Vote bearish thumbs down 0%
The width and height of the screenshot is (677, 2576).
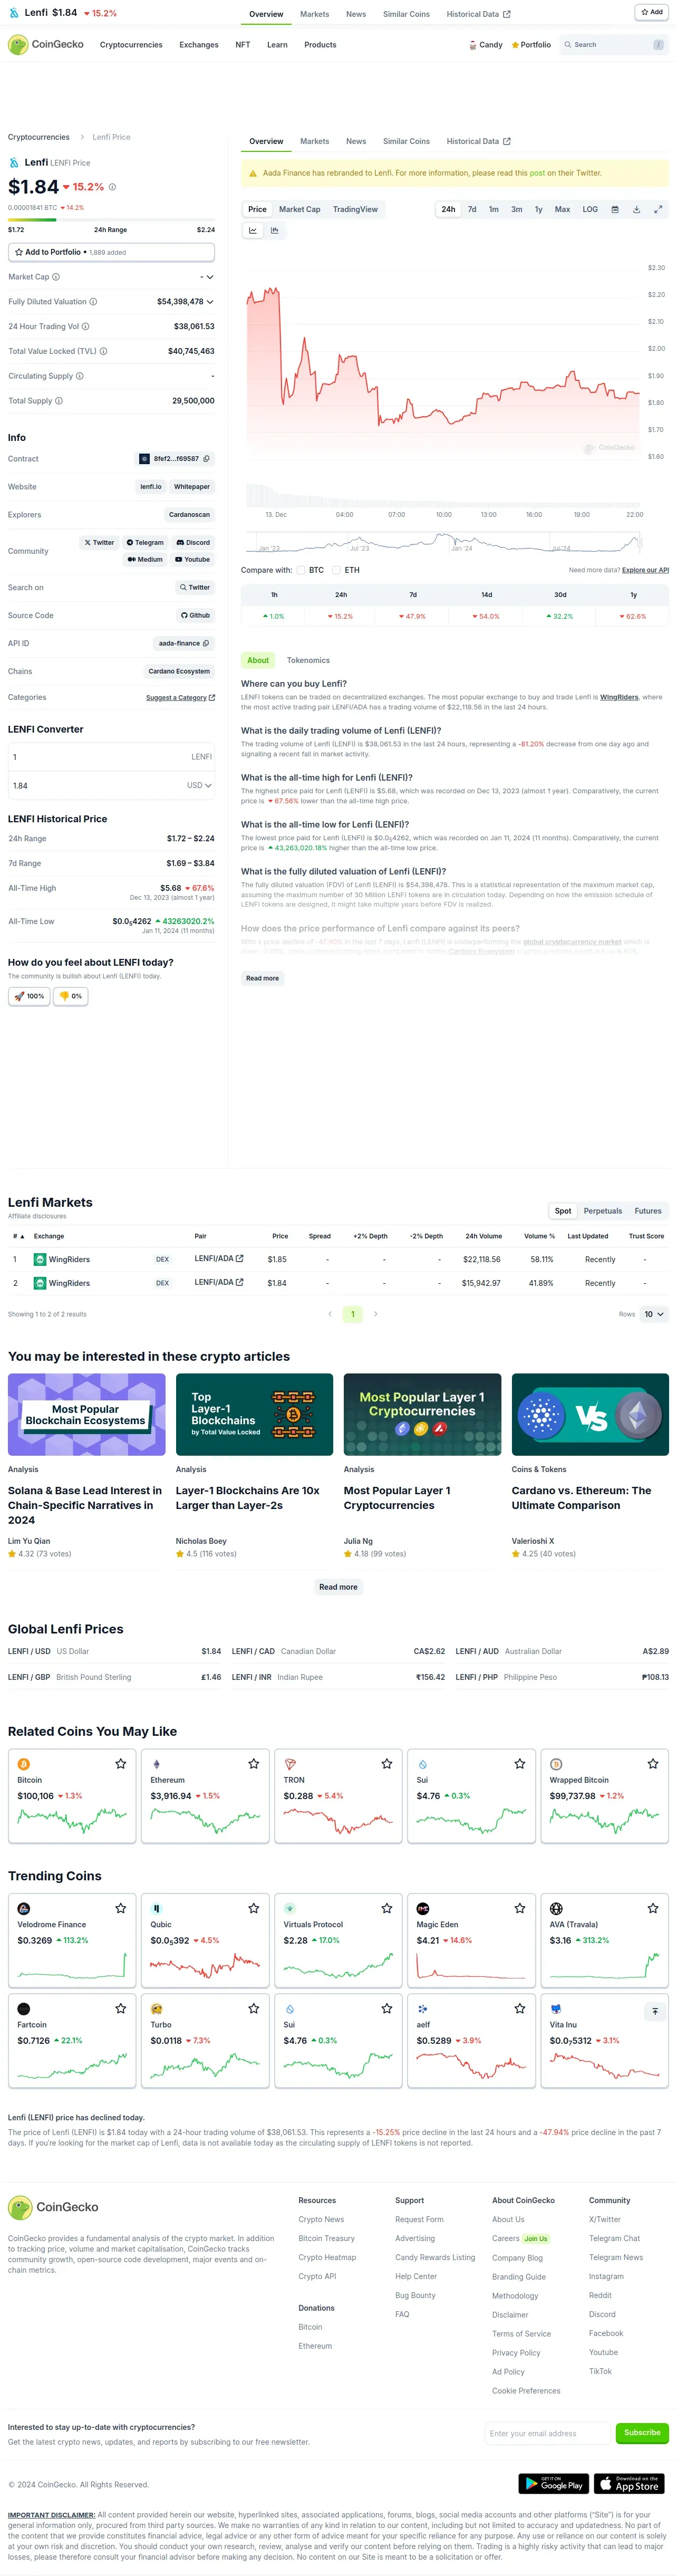70,996
